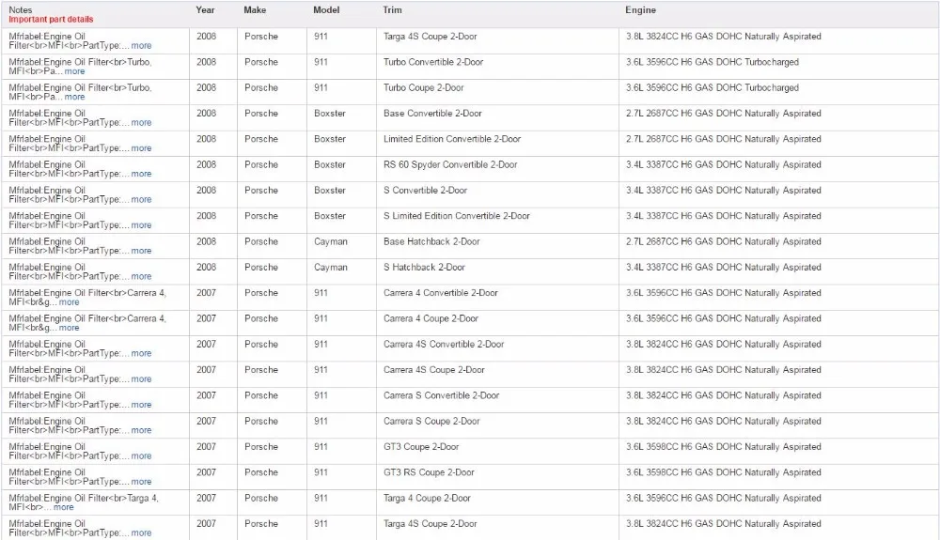This screenshot has width=940, height=540.
Task: Click engine cell of Turbo Coupe 2-Door row
Action: [x=713, y=88]
